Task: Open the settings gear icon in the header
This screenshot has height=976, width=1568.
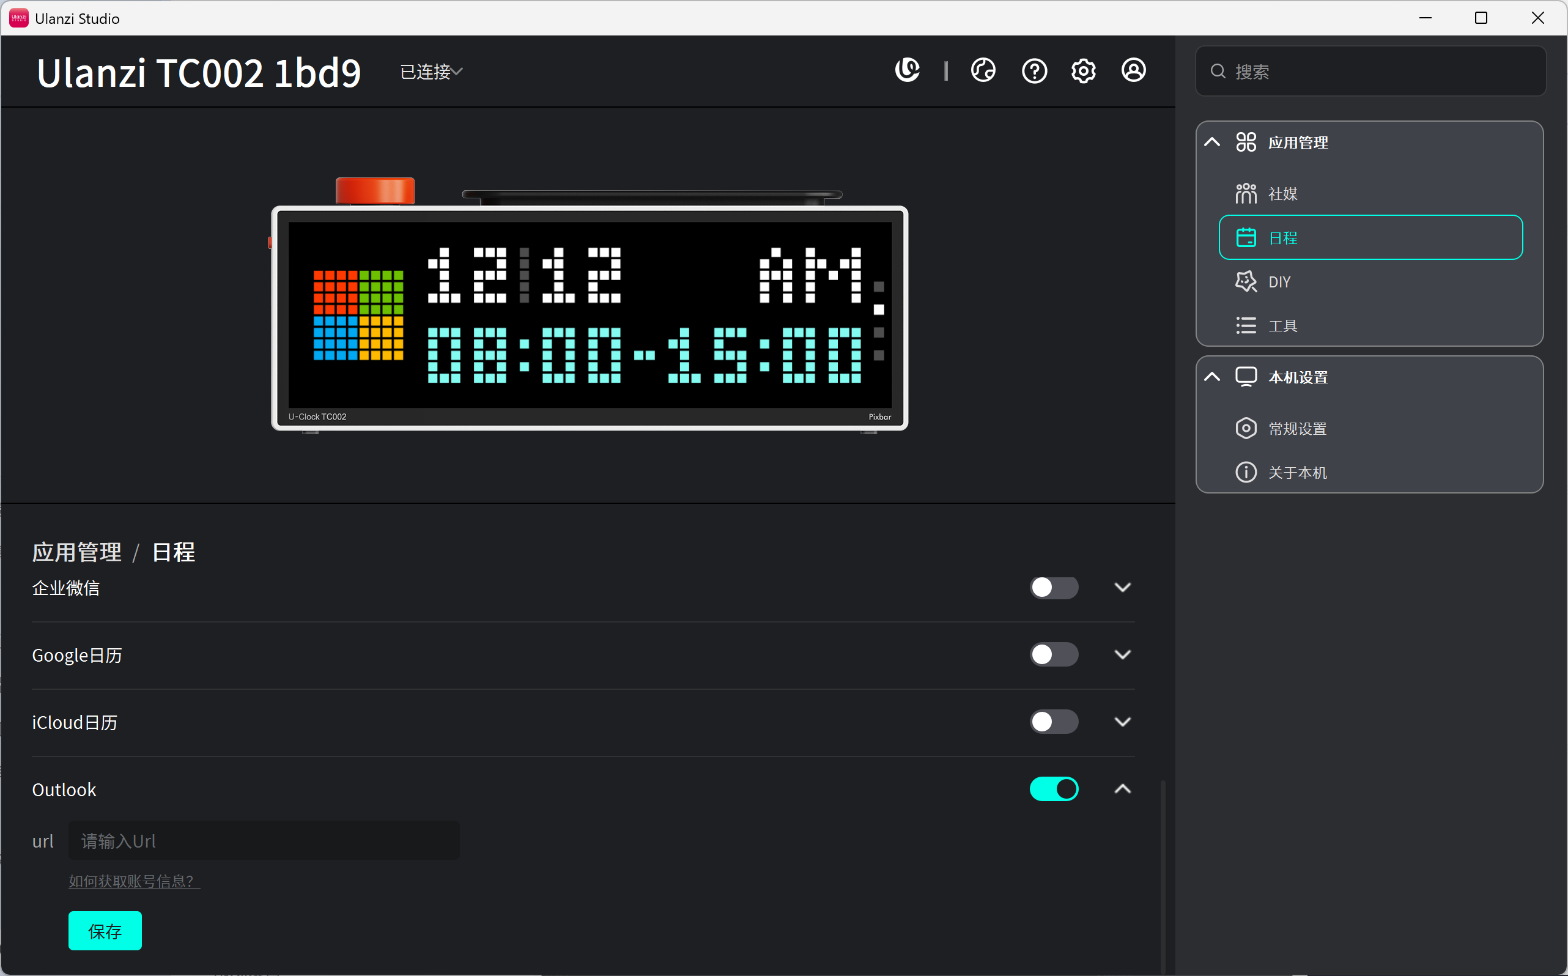Action: click(1083, 70)
